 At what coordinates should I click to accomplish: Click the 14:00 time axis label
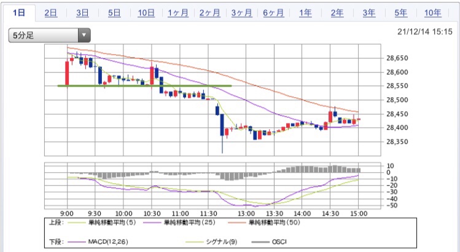(302, 213)
